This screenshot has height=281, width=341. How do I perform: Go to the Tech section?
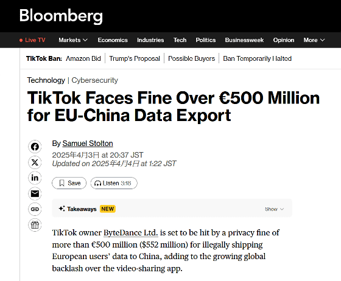(180, 40)
